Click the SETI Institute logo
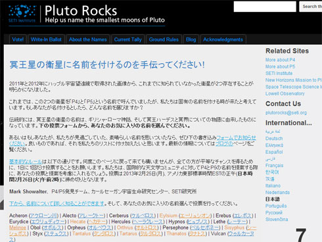322x242 pixels. pyautogui.click(x=22, y=14)
